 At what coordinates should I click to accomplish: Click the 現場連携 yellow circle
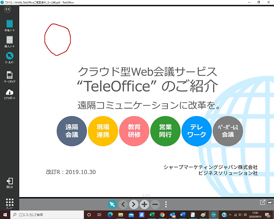coord(103,131)
